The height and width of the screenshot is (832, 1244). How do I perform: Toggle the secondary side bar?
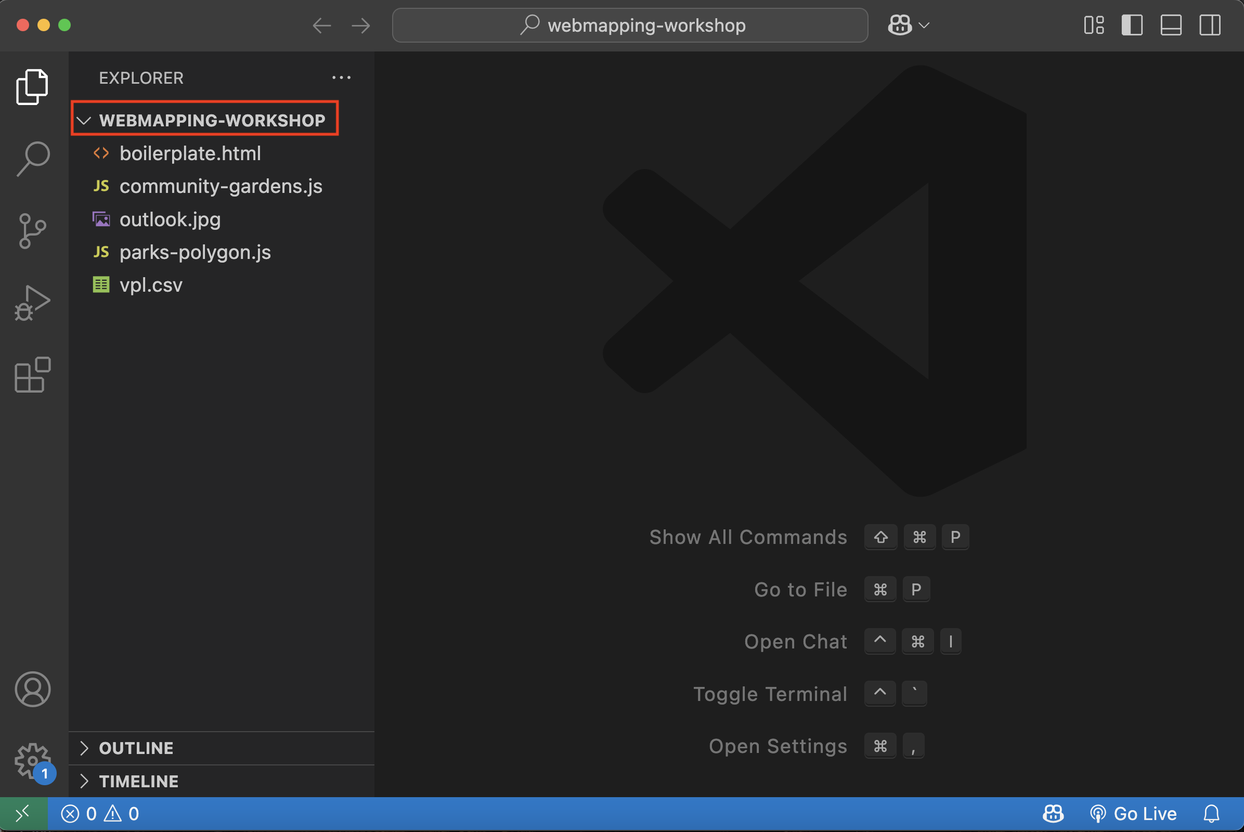(1210, 25)
